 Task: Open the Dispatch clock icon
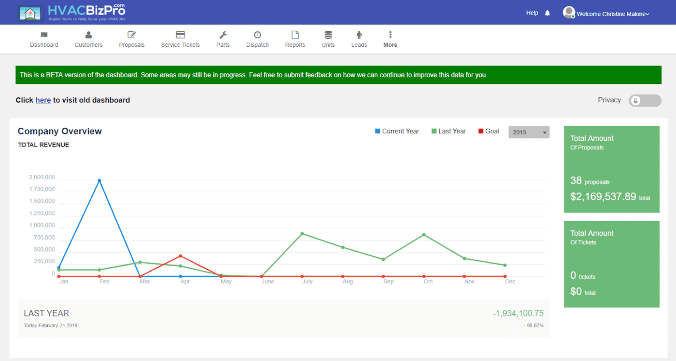pos(257,35)
